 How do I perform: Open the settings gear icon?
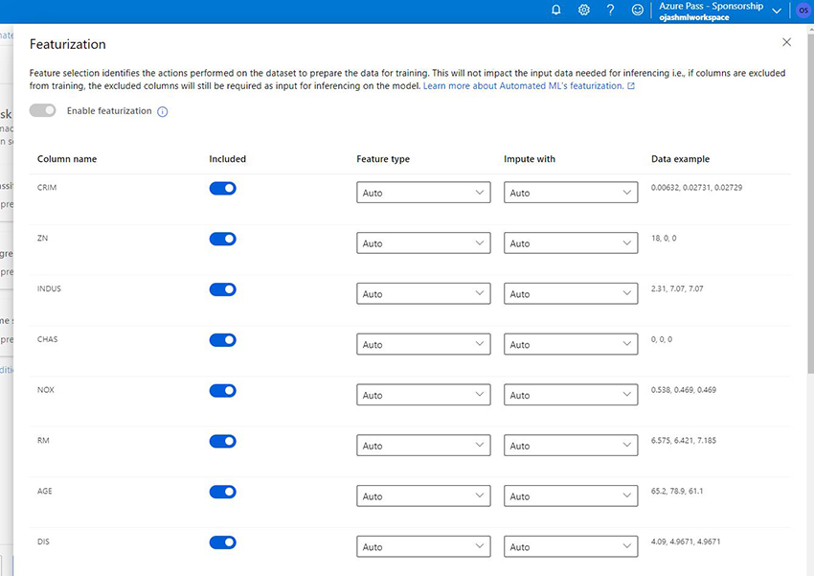(x=583, y=10)
